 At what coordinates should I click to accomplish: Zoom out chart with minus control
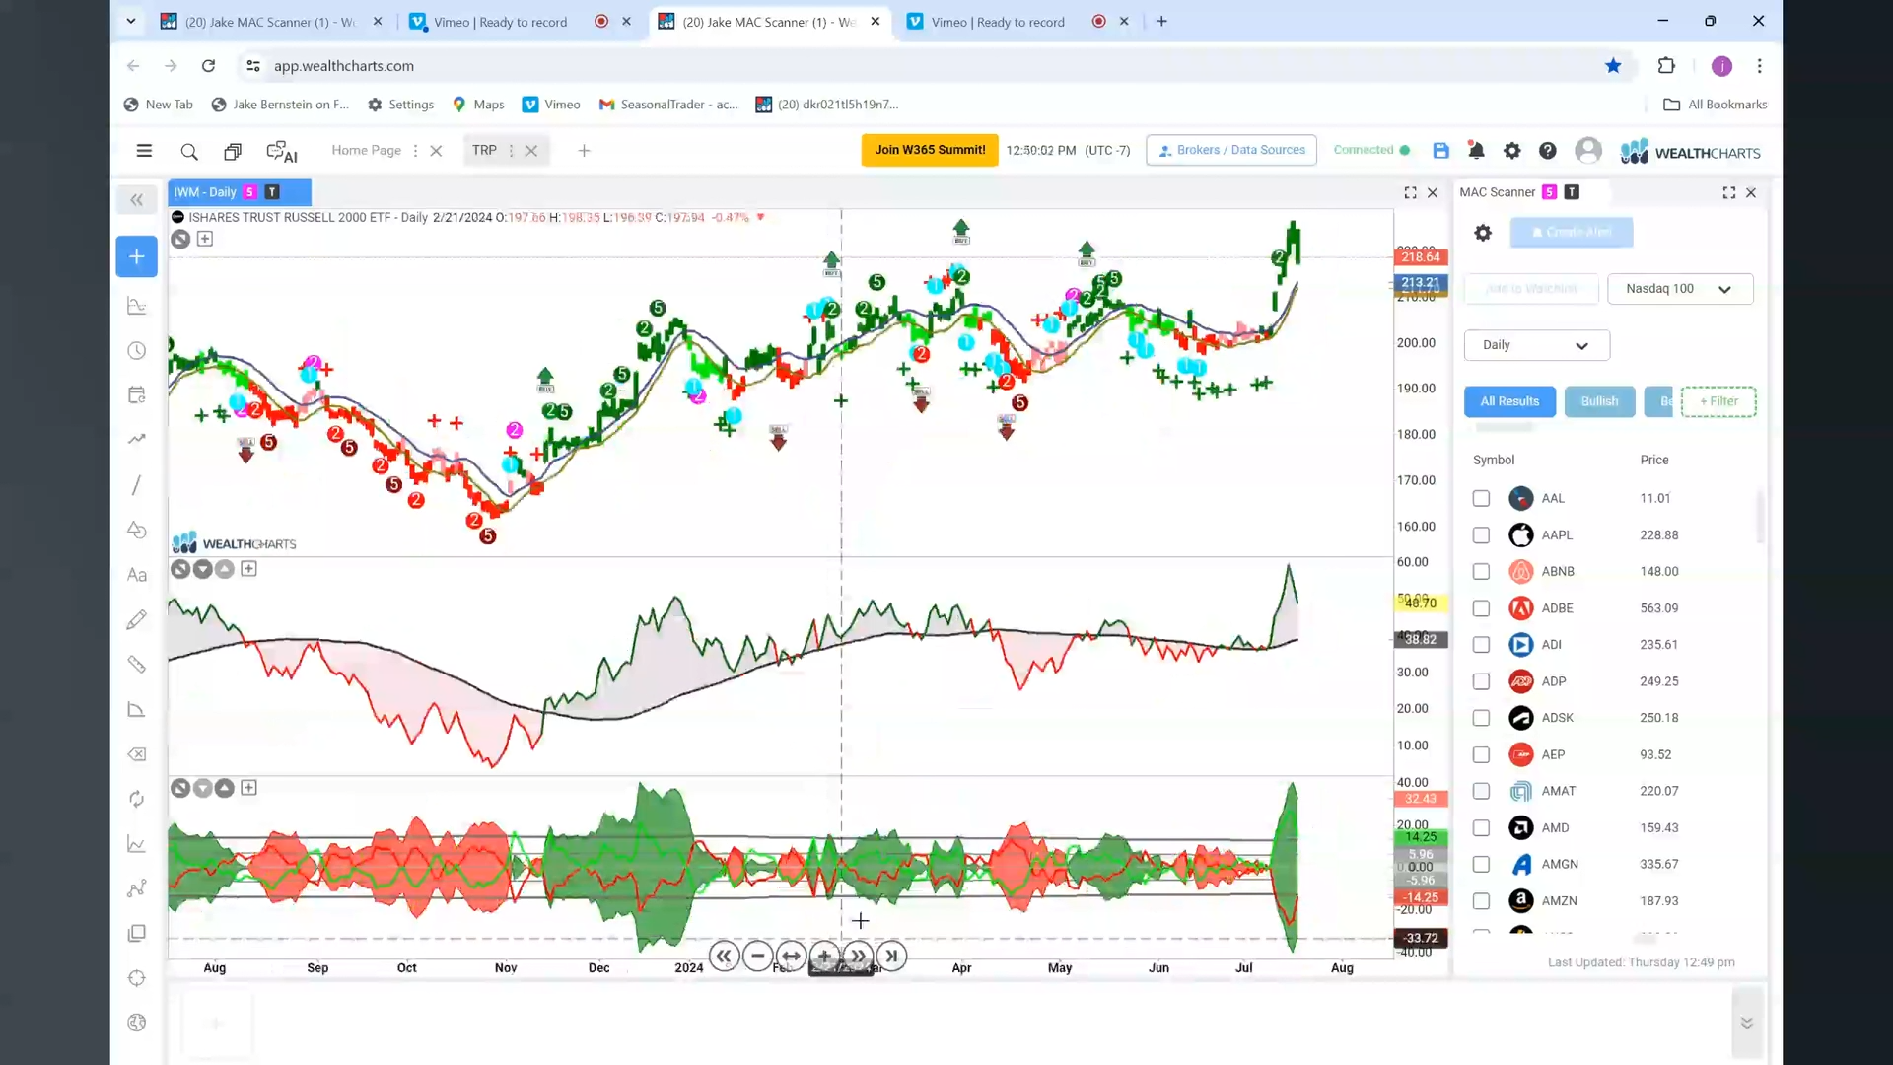tap(757, 957)
